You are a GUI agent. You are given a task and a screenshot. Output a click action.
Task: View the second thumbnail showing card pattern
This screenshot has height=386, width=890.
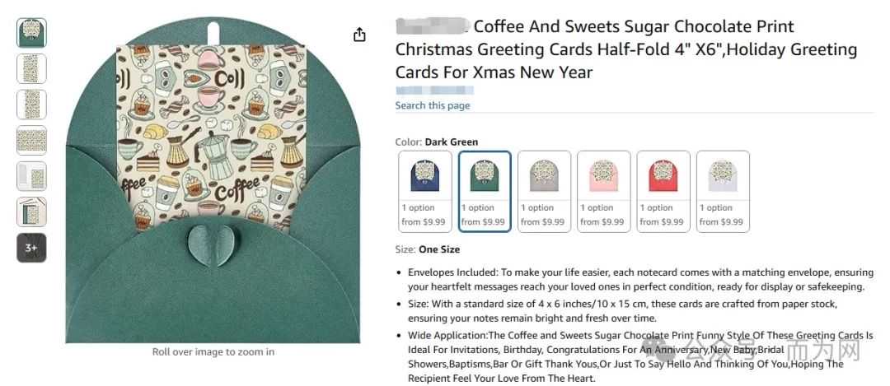(31, 69)
